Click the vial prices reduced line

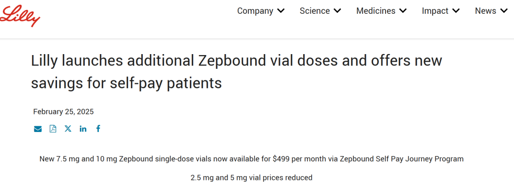tap(251, 178)
